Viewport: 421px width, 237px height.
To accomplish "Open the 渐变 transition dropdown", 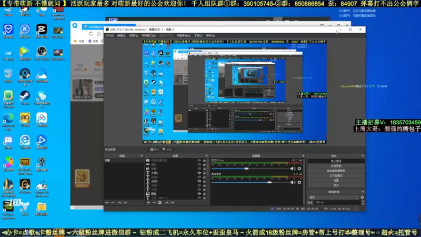I will [334, 197].
